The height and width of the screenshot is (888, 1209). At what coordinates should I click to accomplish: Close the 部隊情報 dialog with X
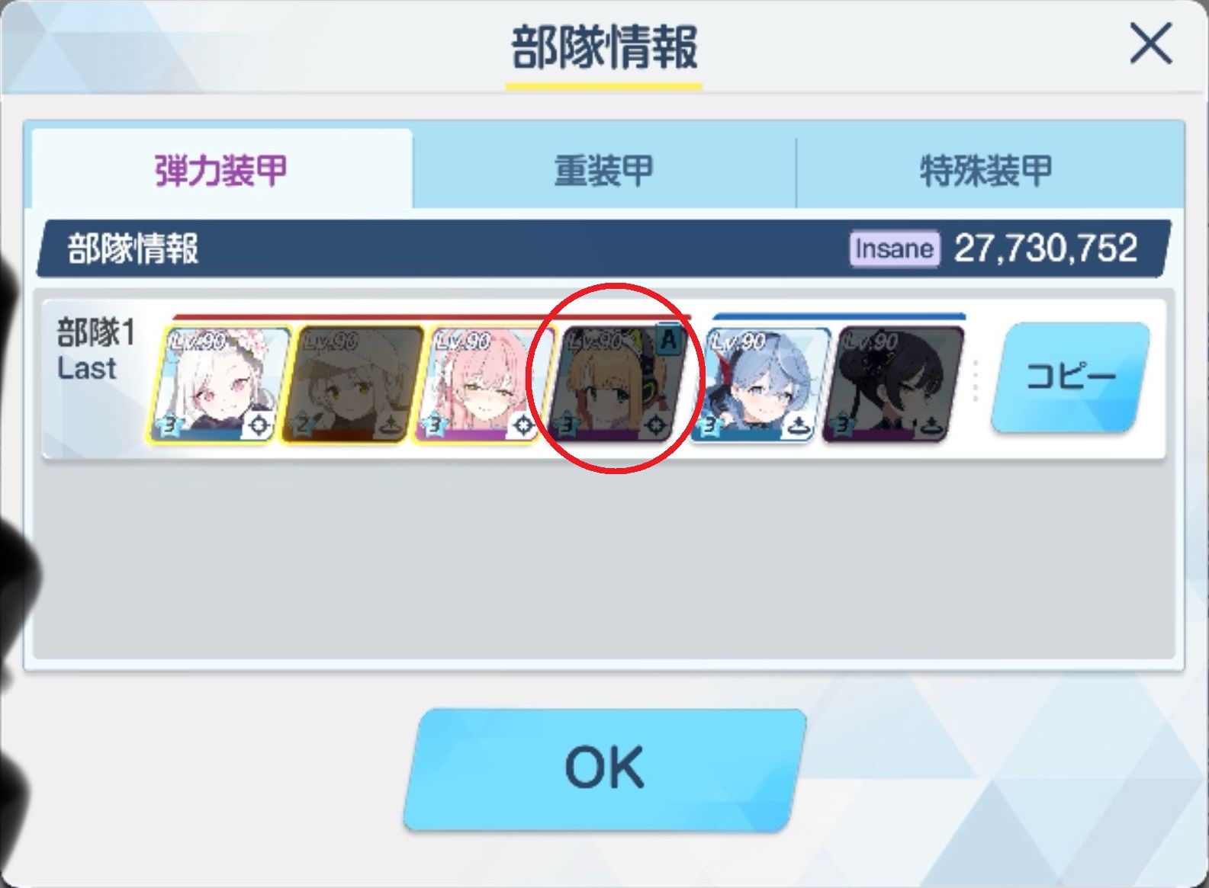coord(1150,43)
